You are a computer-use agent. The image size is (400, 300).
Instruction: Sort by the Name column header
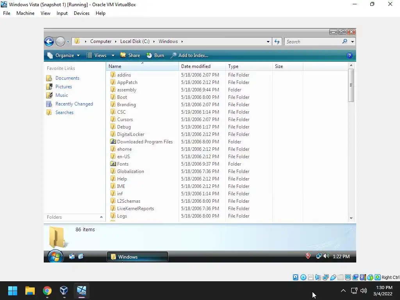142,66
